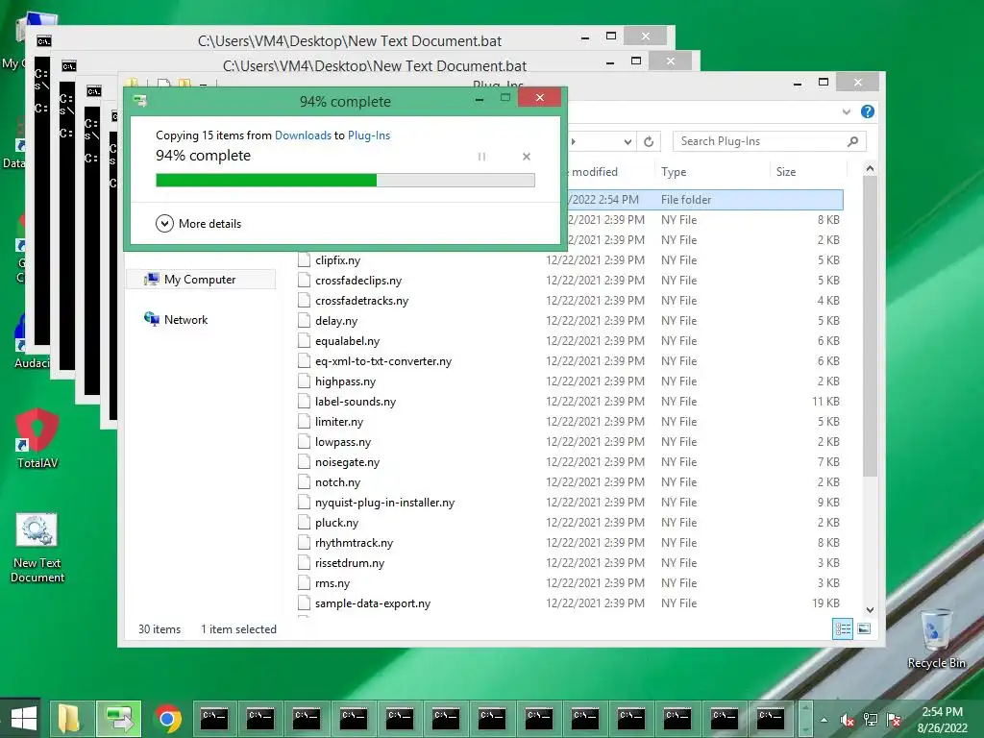The image size is (984, 738).
Task: Switch to large icons view layout
Action: [x=864, y=628]
